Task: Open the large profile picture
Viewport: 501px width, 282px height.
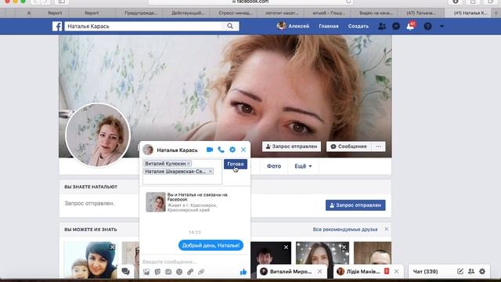Action: [98, 136]
